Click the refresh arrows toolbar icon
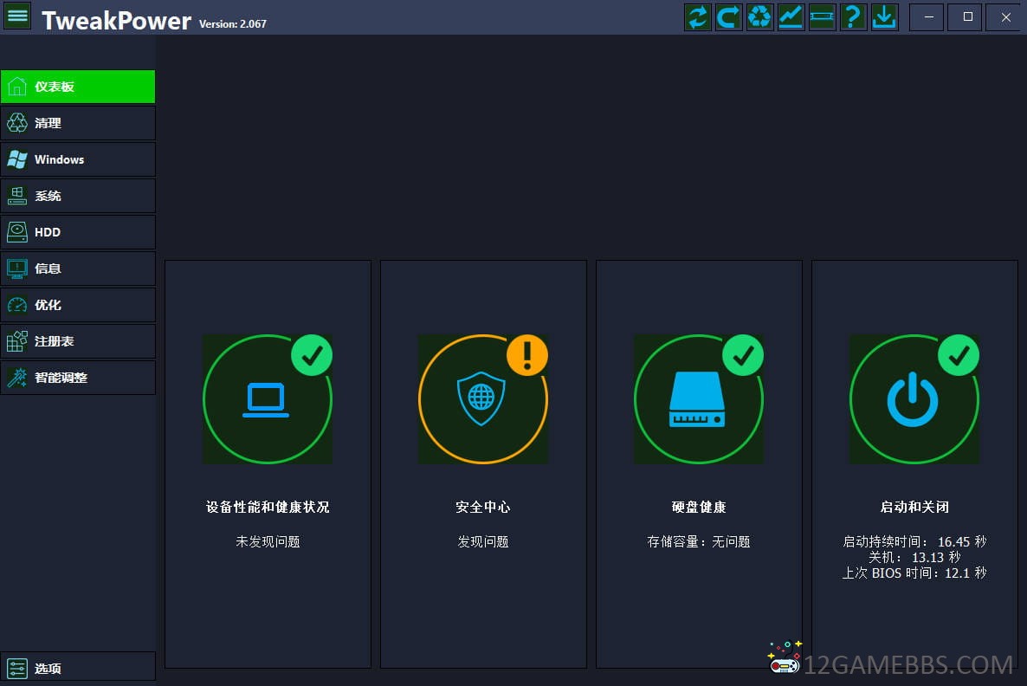This screenshot has height=686, width=1027. pyautogui.click(x=698, y=17)
